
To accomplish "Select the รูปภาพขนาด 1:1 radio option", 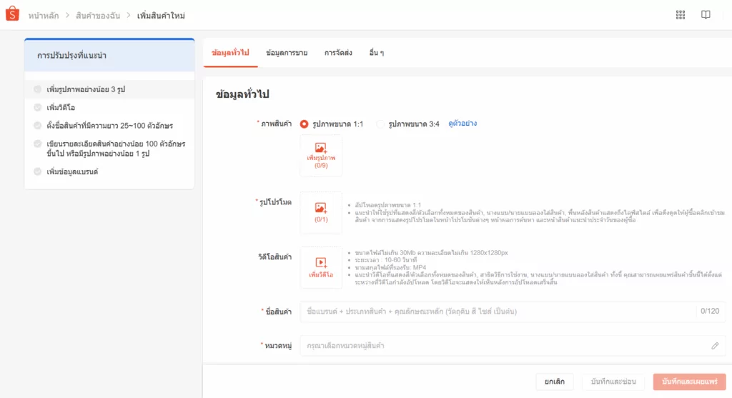I will [305, 124].
